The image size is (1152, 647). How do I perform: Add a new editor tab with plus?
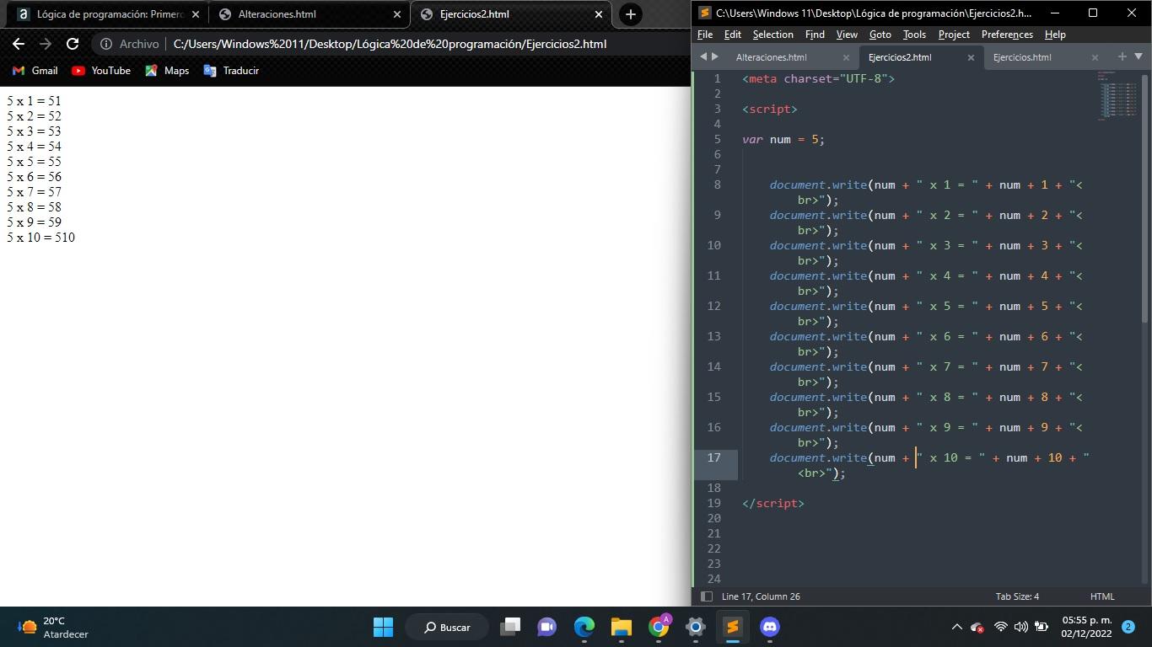(x=1122, y=56)
